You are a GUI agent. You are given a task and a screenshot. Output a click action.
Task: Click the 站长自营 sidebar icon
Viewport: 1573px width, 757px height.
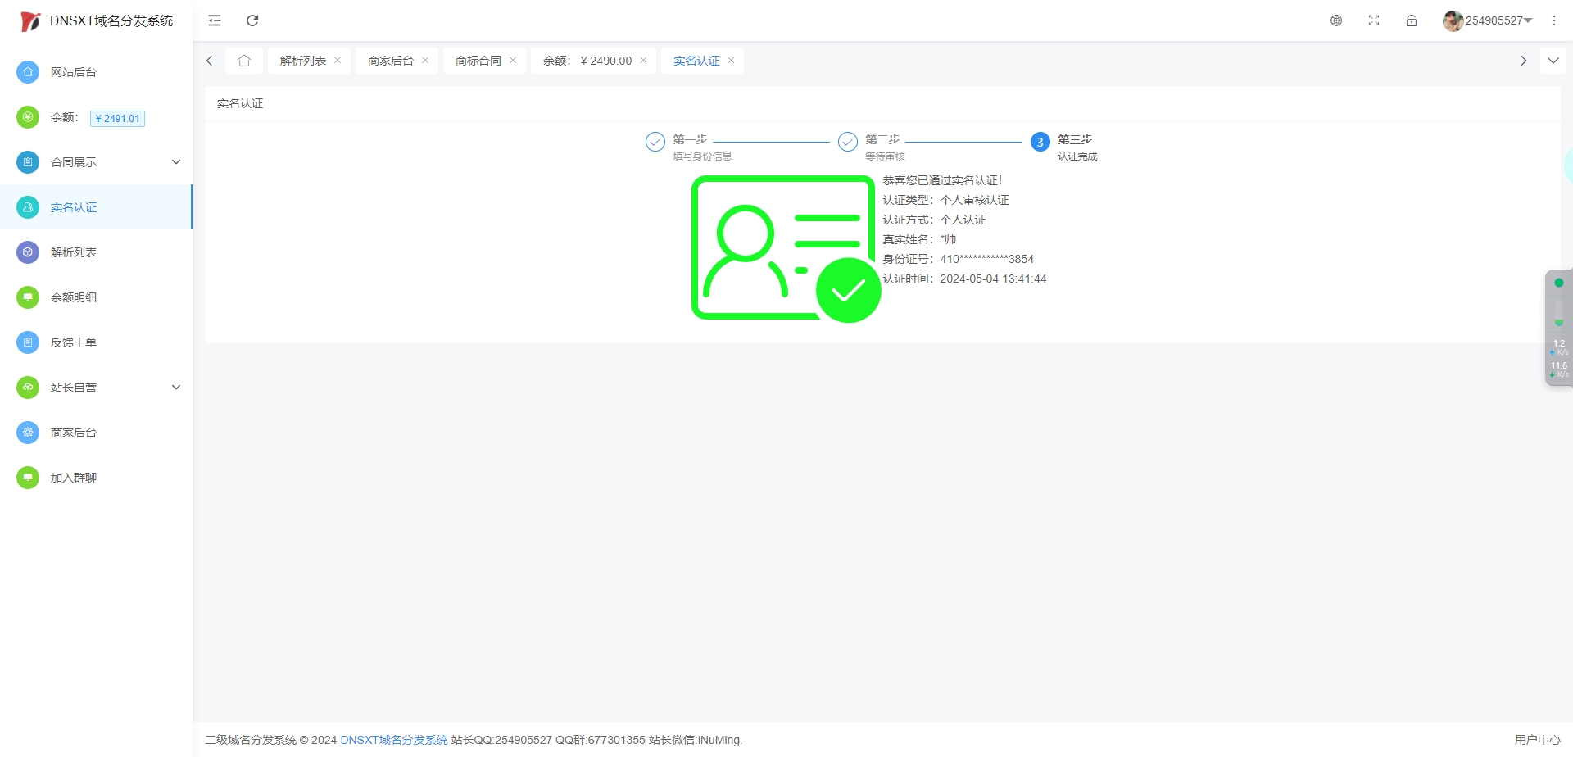tap(28, 388)
